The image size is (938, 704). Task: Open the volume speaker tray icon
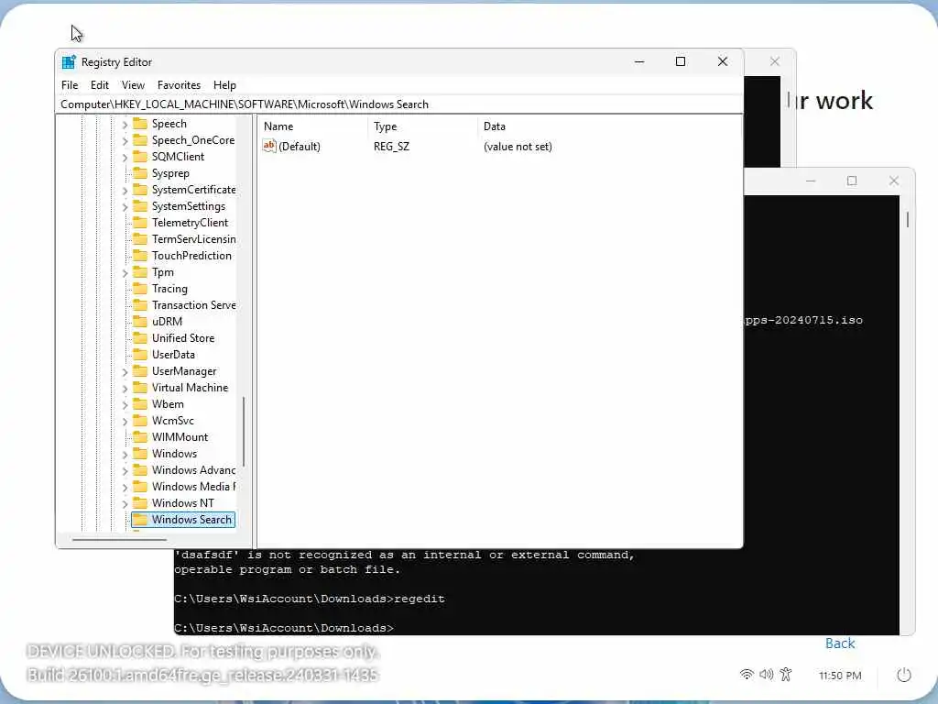(x=767, y=675)
